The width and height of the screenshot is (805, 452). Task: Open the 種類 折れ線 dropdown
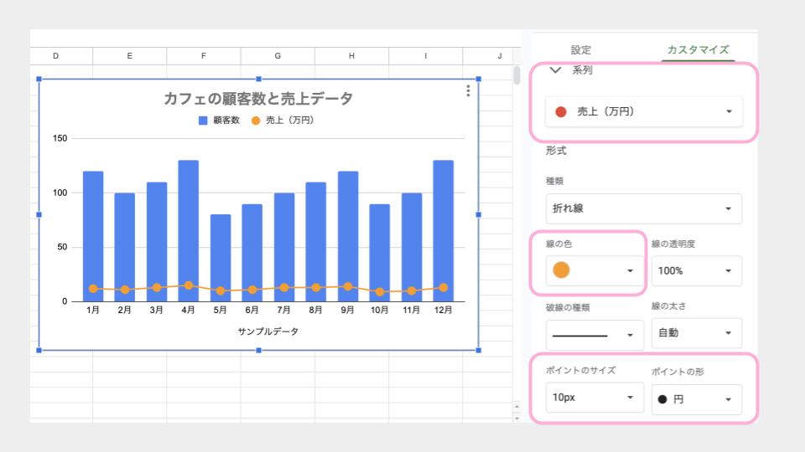point(643,208)
